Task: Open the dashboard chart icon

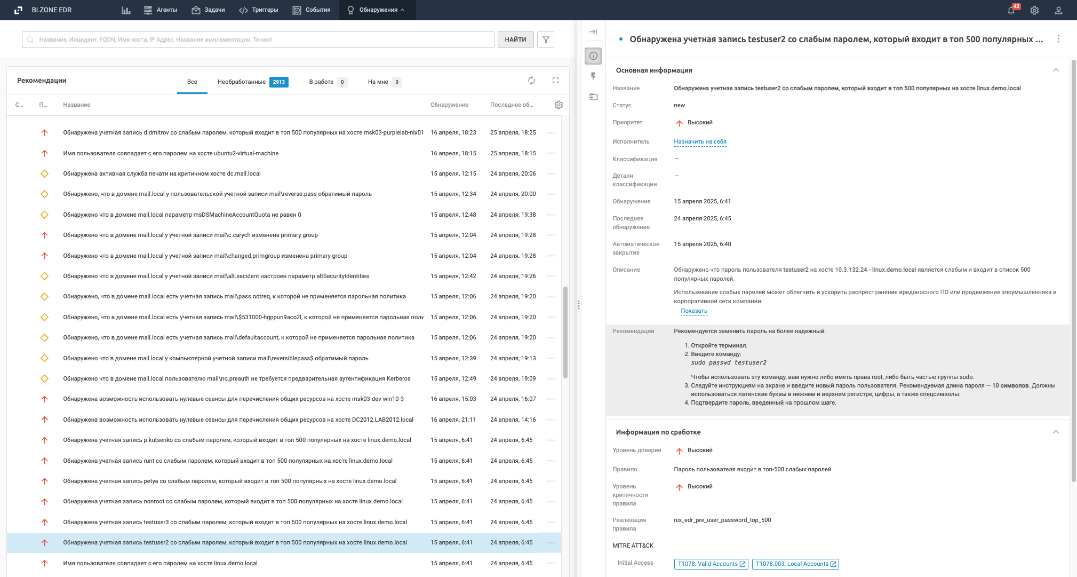Action: point(126,10)
